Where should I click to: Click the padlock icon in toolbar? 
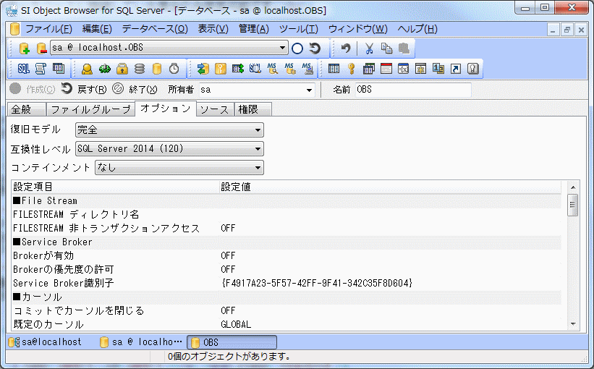(122, 69)
